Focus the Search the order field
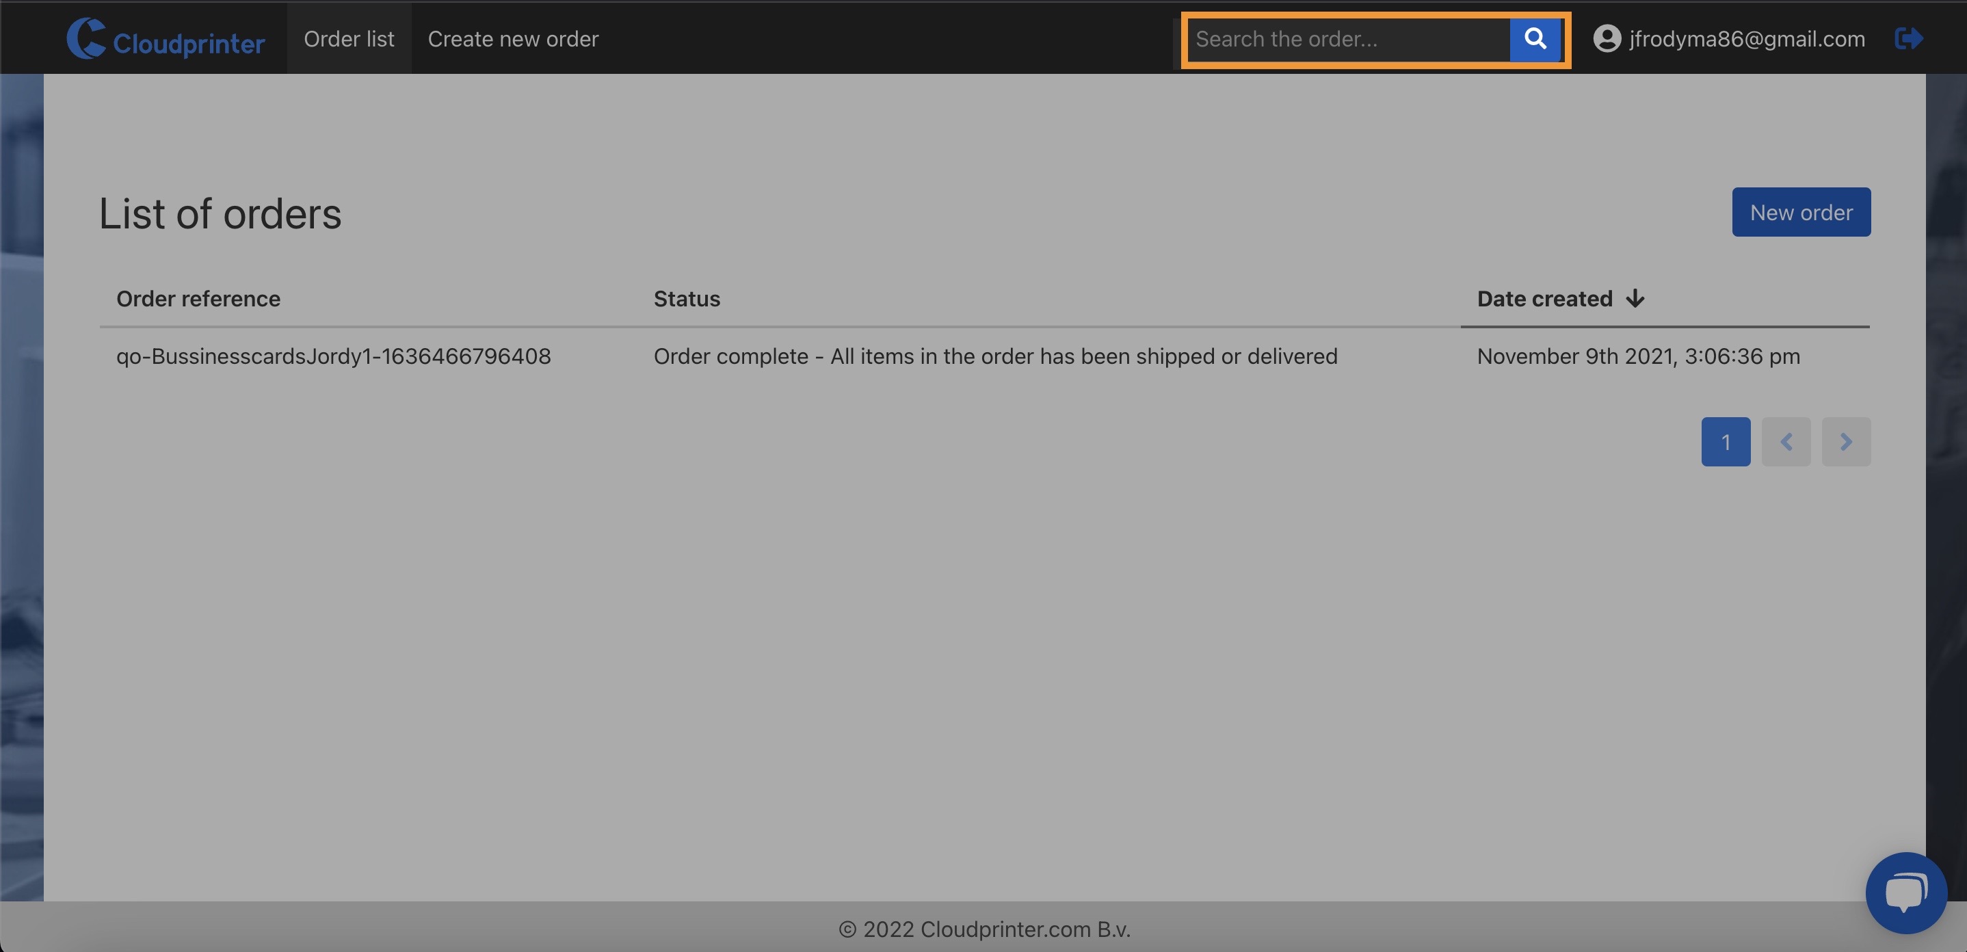 (1348, 39)
